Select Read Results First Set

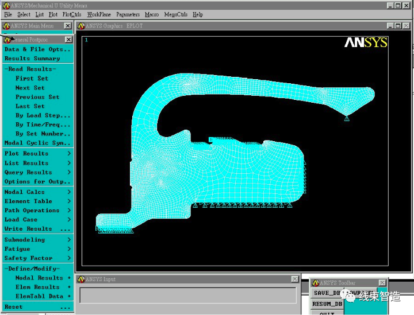pyautogui.click(x=32, y=79)
